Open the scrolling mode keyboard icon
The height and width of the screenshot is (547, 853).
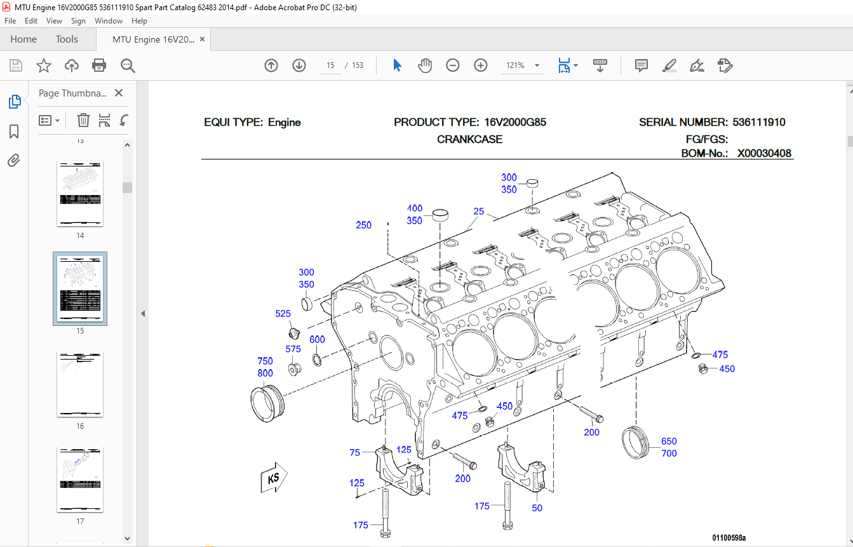600,65
